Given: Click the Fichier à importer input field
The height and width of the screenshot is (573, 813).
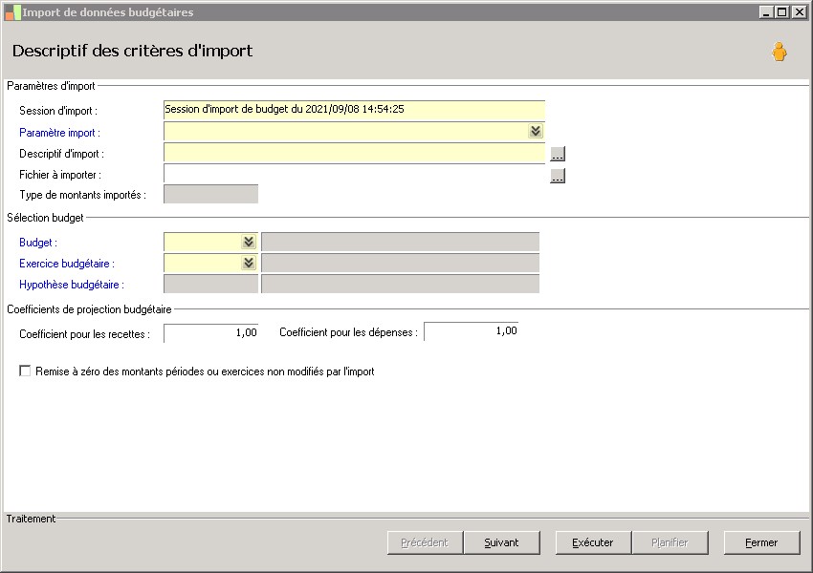Looking at the screenshot, I should 354,175.
